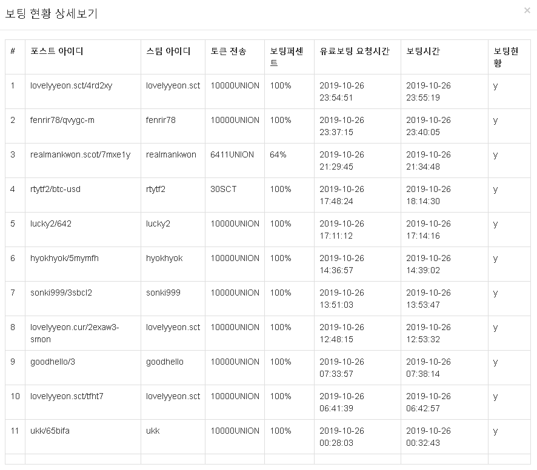Click the 6411UNION token transfer cell
Viewport: 537px width, 470px height.
(232, 154)
